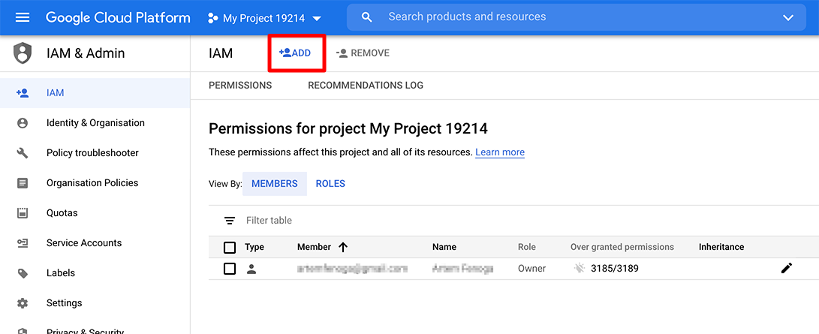819x334 pixels.
Task: Click the Permissions for project My Project 19214 heading
Action: click(348, 128)
